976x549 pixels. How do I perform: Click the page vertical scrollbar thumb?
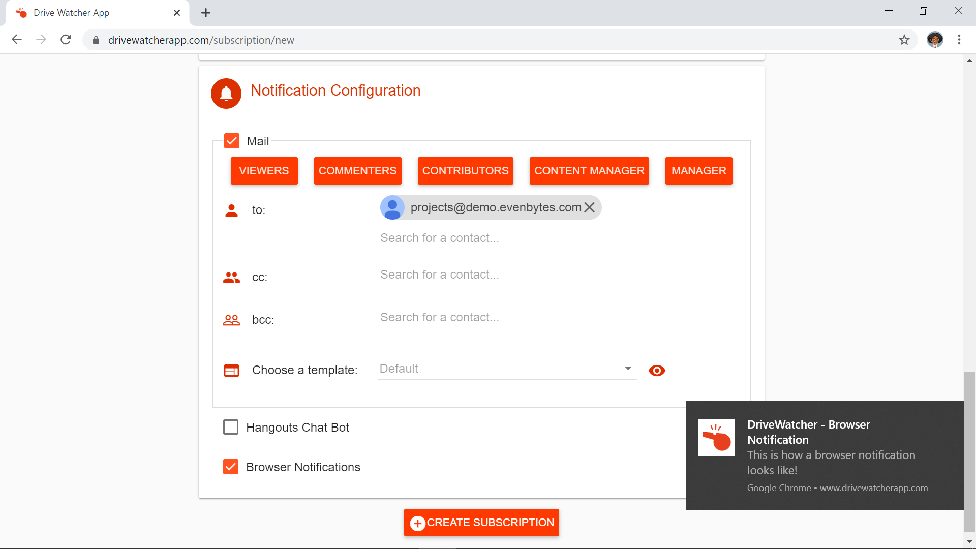(x=969, y=451)
